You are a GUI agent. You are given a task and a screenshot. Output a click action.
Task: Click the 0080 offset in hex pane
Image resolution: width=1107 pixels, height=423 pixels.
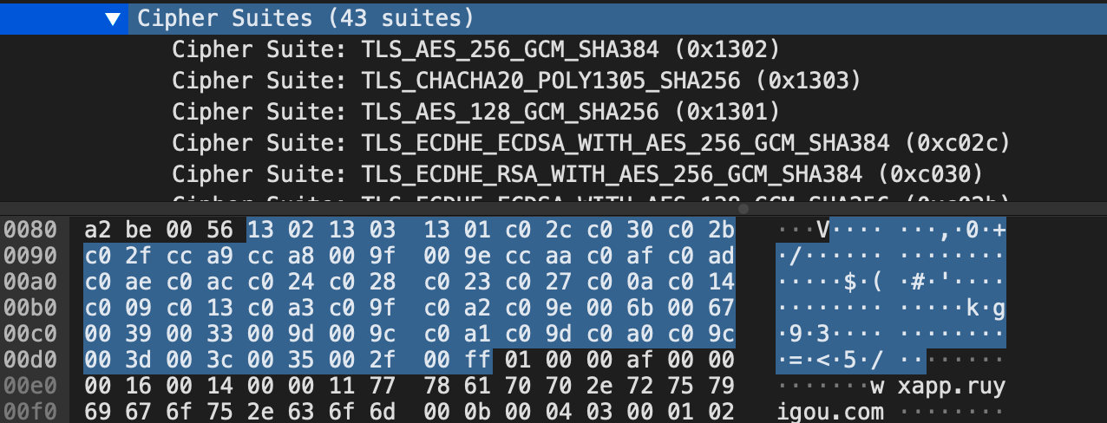(x=30, y=230)
